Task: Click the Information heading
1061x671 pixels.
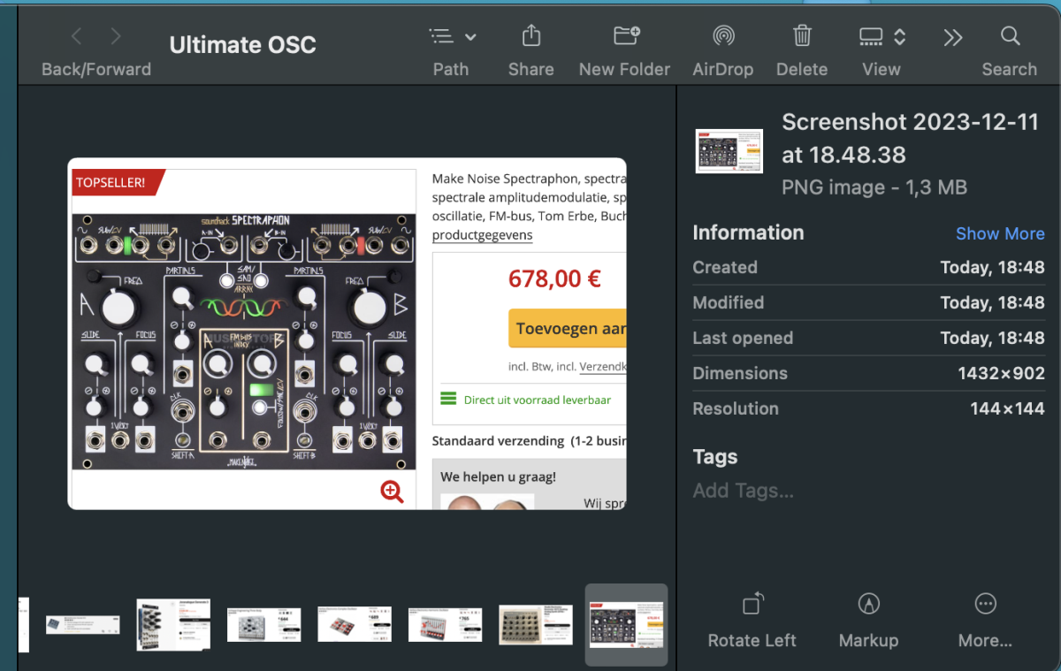Action: (748, 233)
